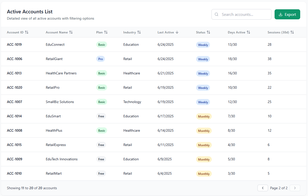Click the 16/30 days active value
Screen dimensions: 308x196
point(232,73)
